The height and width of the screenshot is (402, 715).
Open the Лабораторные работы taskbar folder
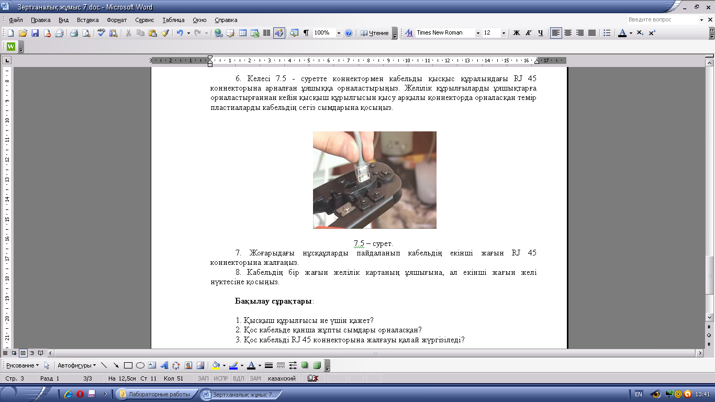point(157,394)
